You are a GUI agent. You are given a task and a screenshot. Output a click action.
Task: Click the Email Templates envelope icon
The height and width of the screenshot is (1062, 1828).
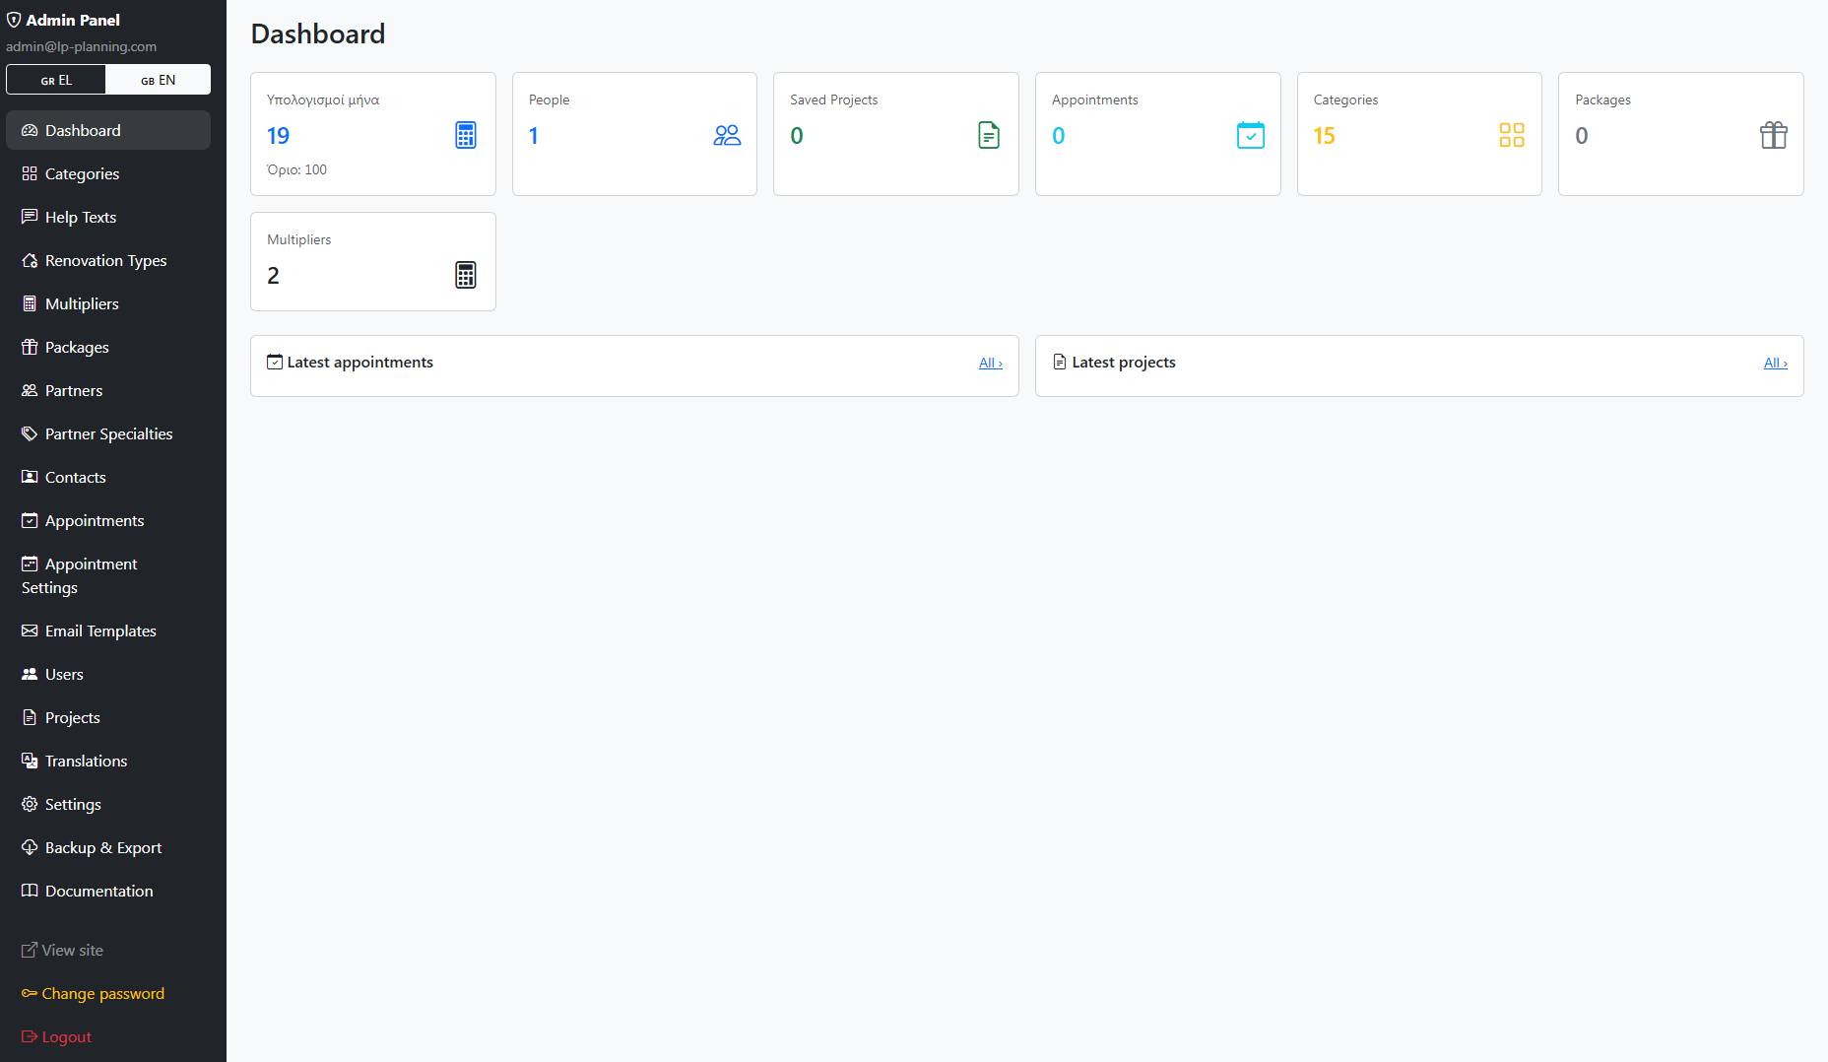click(x=30, y=631)
